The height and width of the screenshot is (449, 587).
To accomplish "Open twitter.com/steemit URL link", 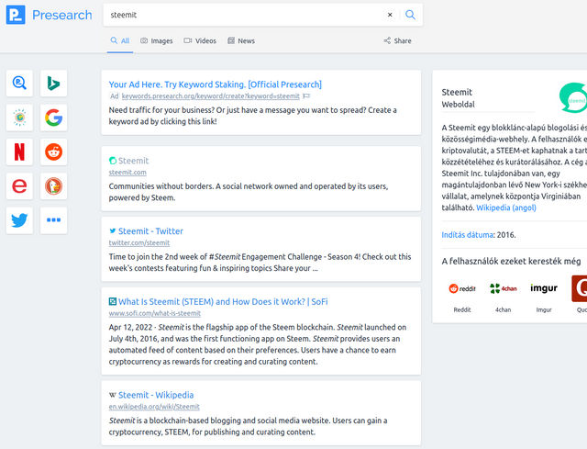I will pyautogui.click(x=139, y=243).
